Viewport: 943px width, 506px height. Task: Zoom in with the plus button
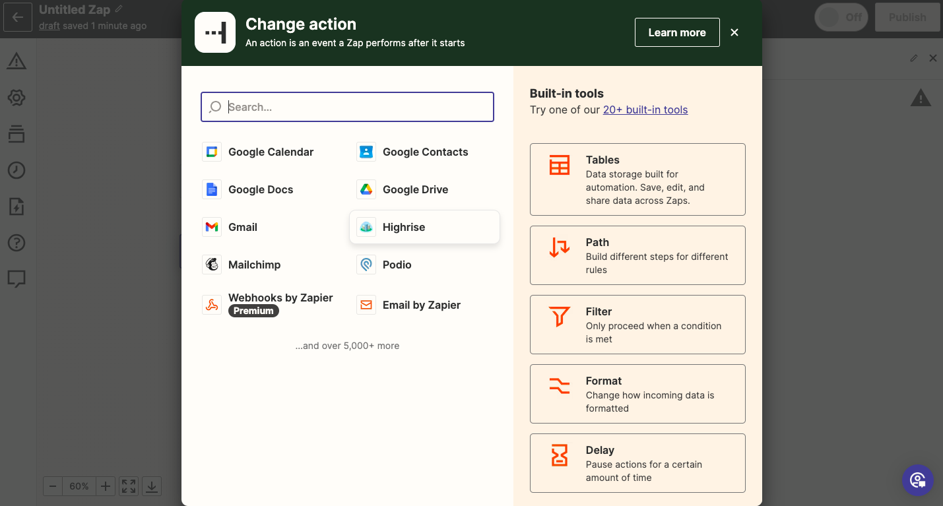pyautogui.click(x=106, y=486)
